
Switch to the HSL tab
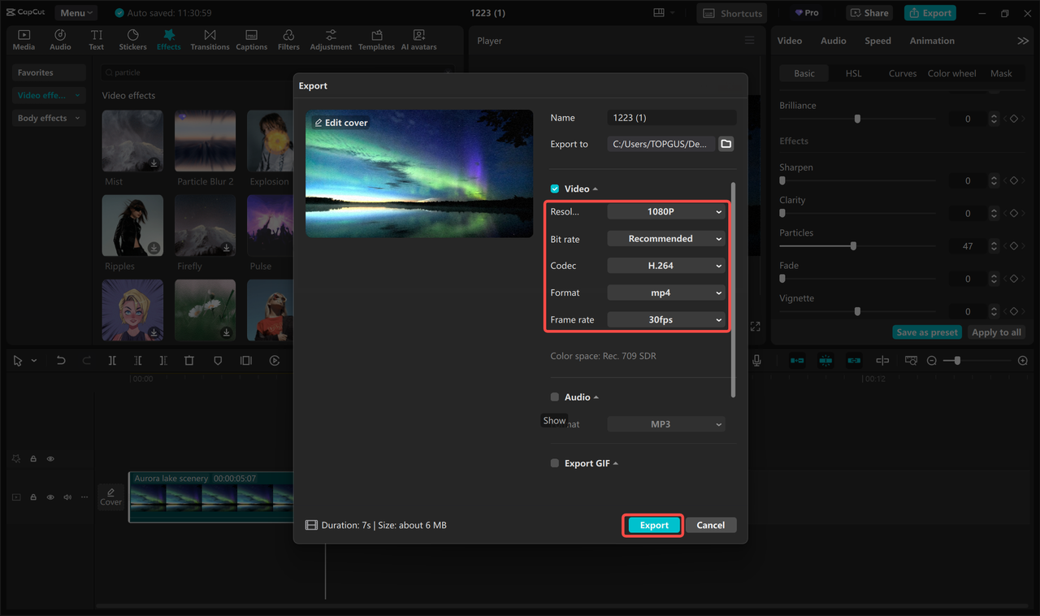point(853,72)
